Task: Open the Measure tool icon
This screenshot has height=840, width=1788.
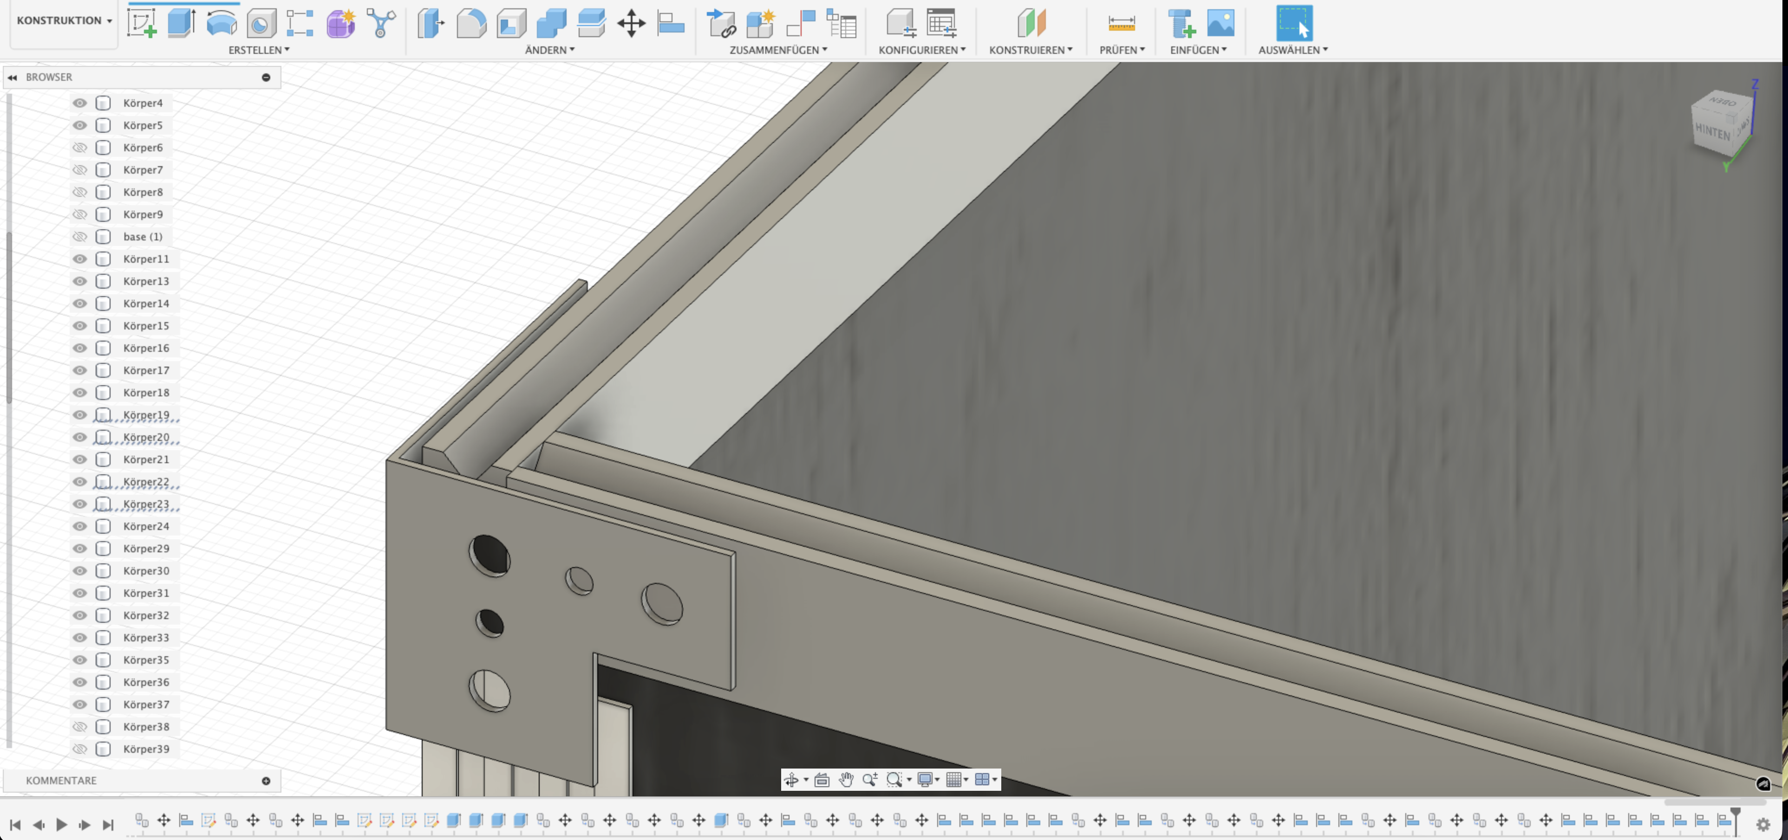Action: pyautogui.click(x=1121, y=23)
